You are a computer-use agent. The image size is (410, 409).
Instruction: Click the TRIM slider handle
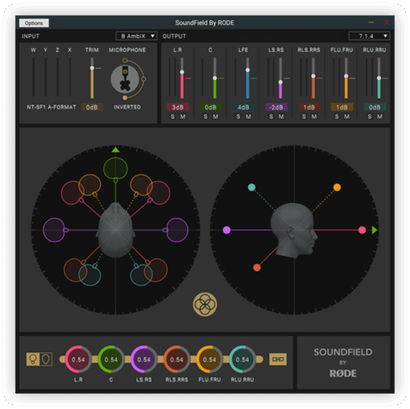point(92,68)
